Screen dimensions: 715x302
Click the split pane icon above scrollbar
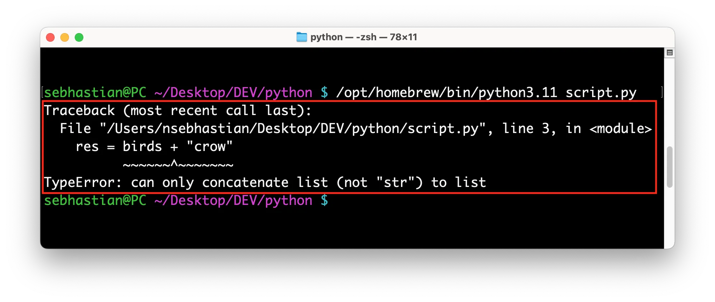669,52
